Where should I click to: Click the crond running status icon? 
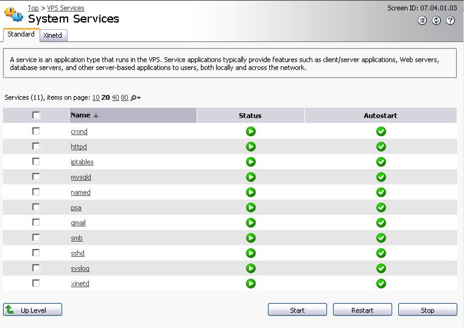[x=251, y=131]
